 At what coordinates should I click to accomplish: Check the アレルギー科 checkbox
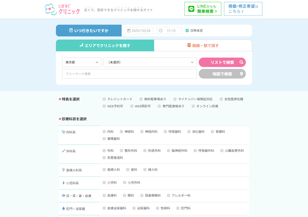click(169, 195)
